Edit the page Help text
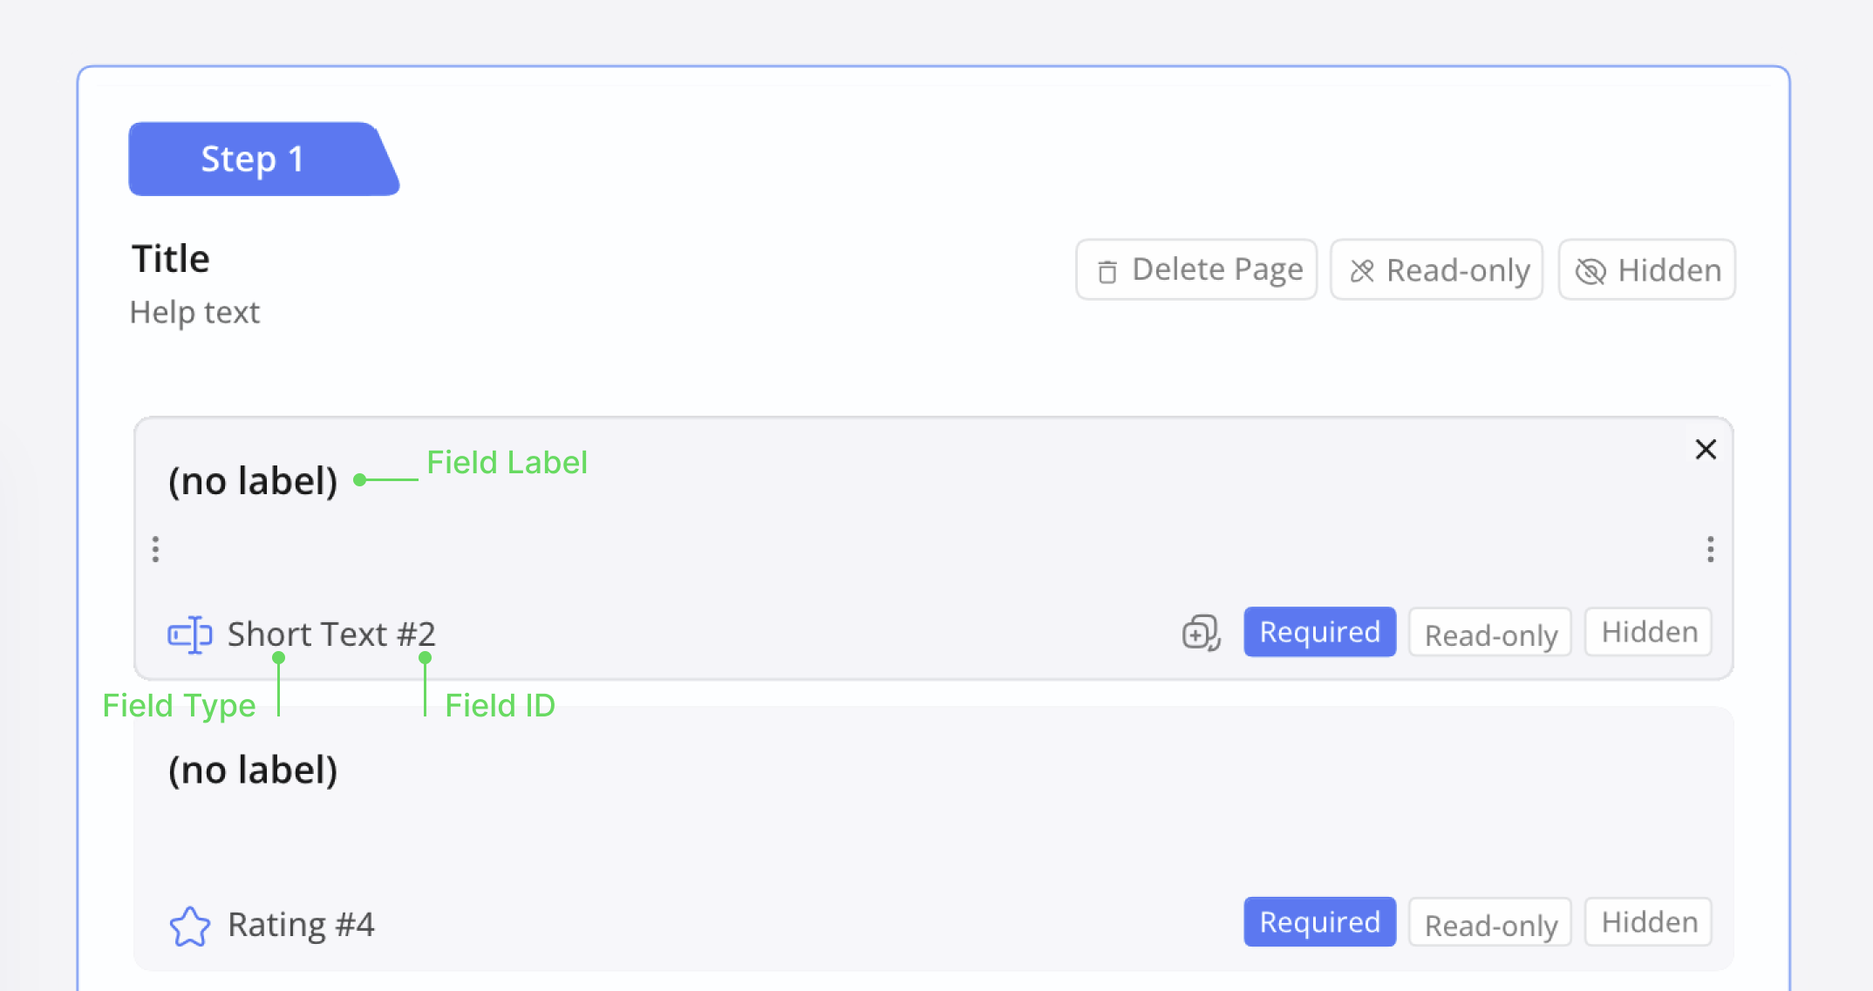 194,312
